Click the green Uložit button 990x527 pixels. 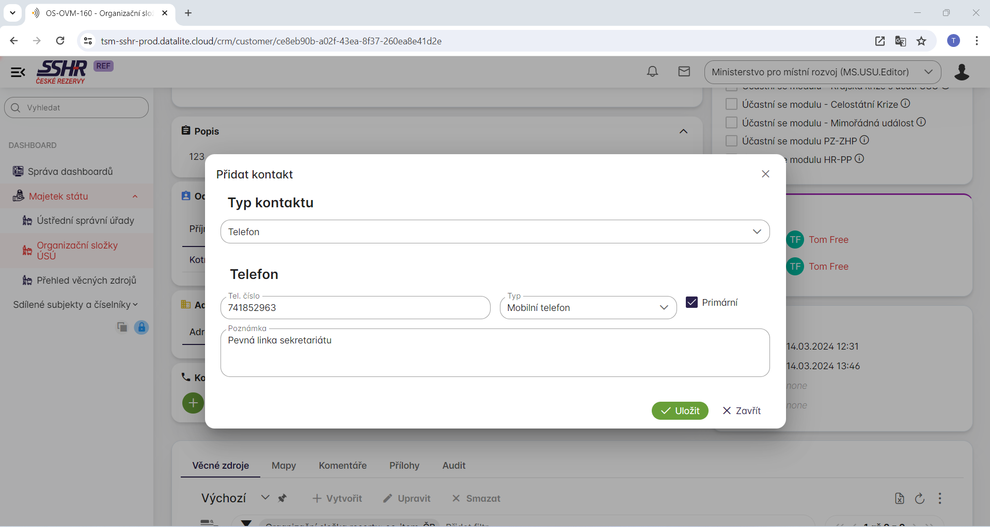(x=680, y=411)
